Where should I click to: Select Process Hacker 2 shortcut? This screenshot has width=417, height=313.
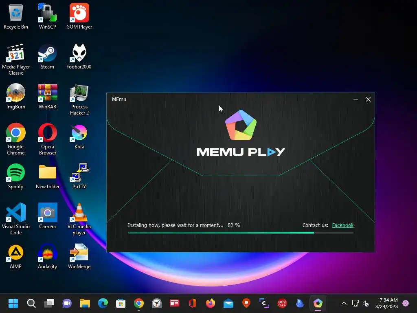79,99
